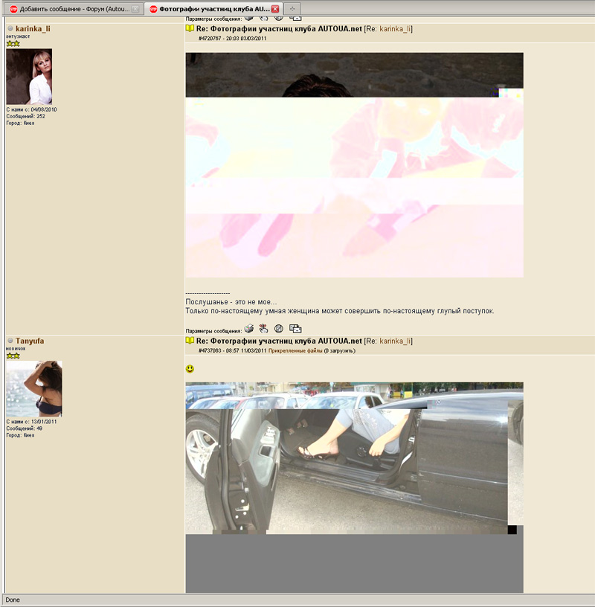Open a new browser tab
Screen dimensions: 595x607
pos(293,9)
